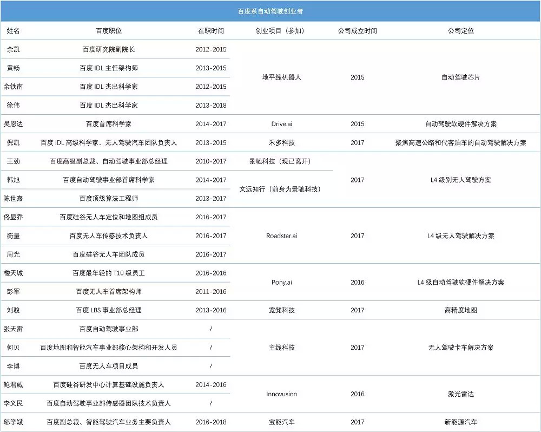Click the name 邬学斌
The width and height of the screenshot is (541, 432).
tap(13, 422)
